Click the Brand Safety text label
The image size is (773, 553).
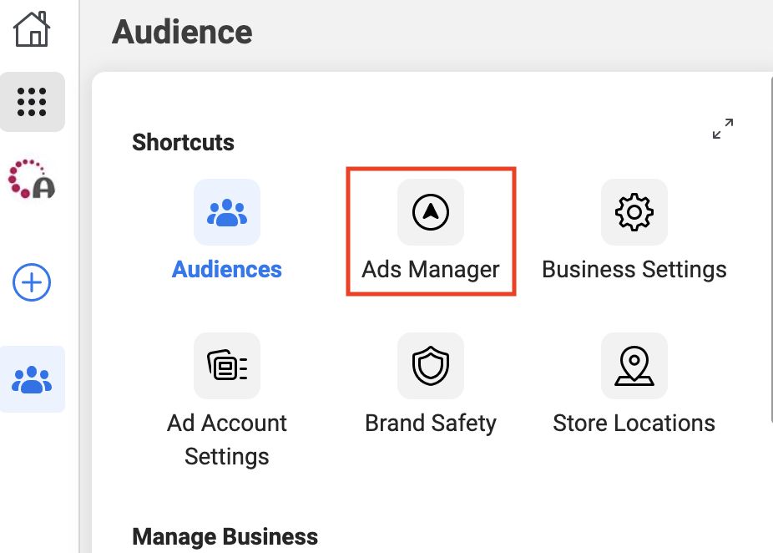[x=431, y=424]
